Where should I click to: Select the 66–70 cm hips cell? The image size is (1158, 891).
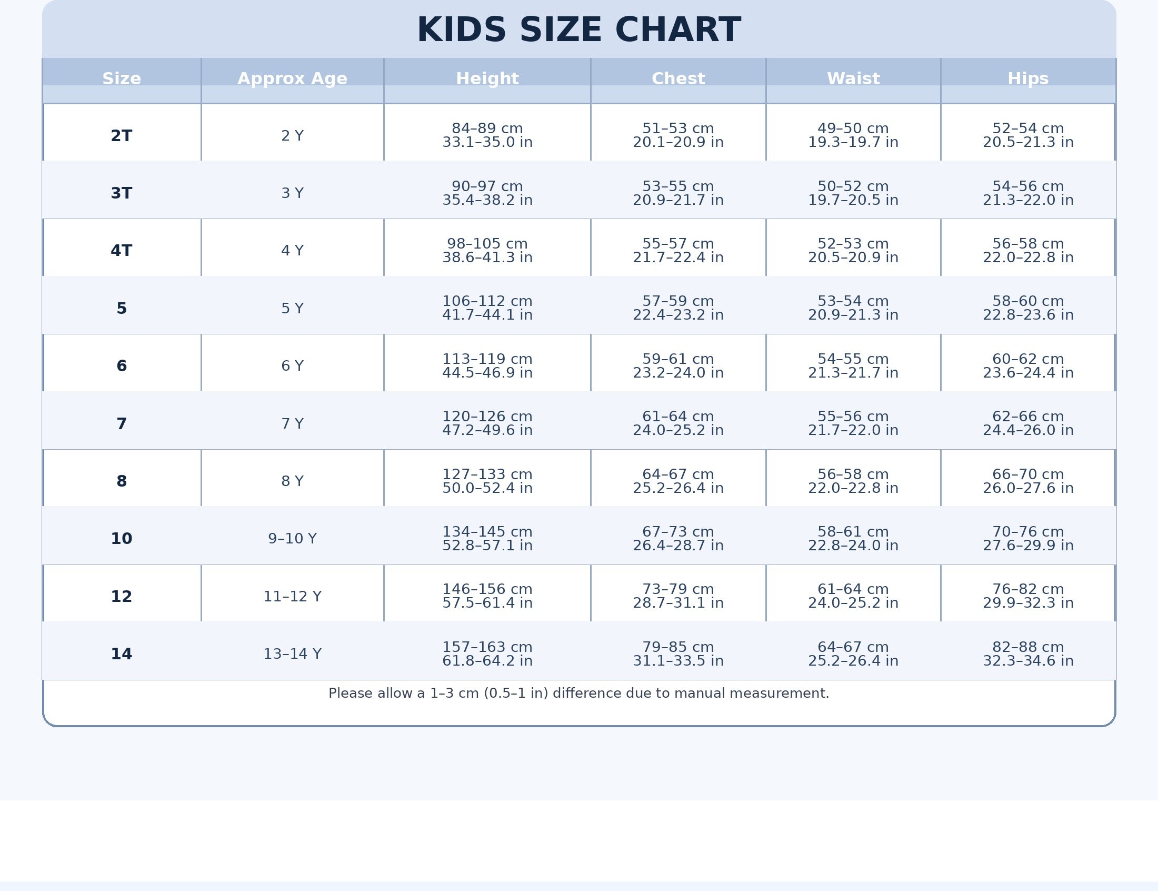pos(1027,480)
